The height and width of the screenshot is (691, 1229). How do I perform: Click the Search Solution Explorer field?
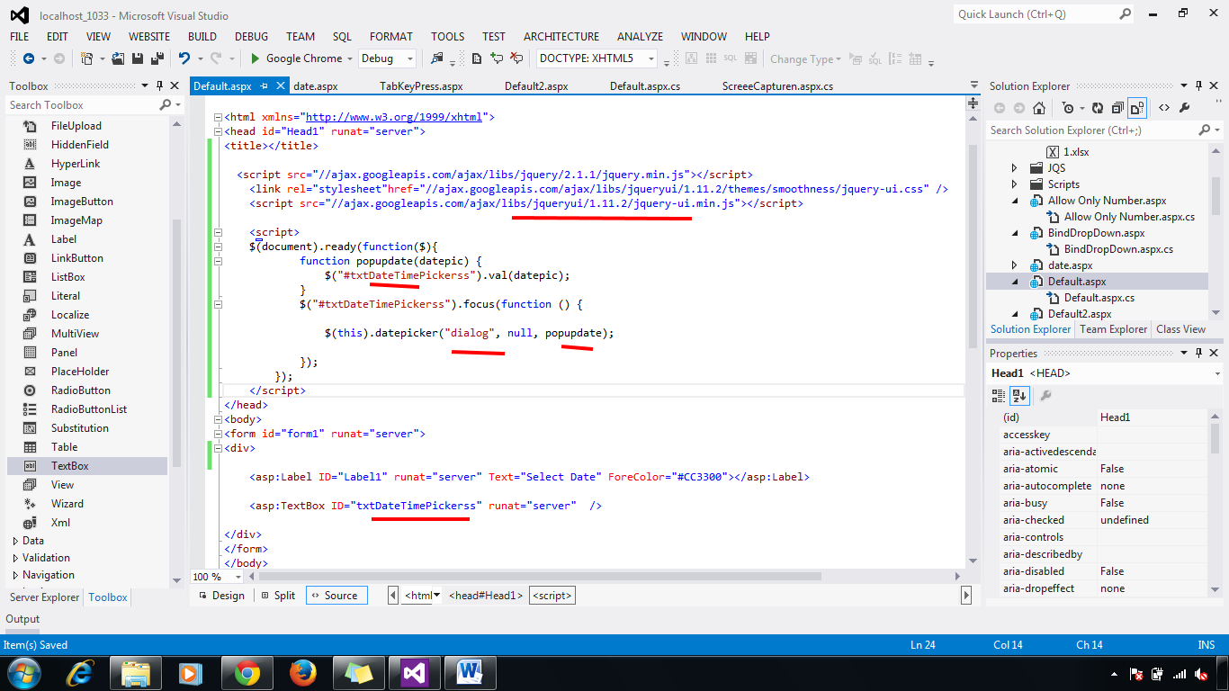[x=1093, y=130]
